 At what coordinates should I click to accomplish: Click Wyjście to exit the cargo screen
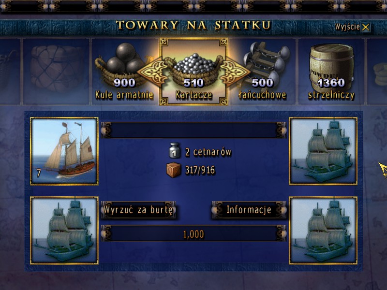point(353,27)
